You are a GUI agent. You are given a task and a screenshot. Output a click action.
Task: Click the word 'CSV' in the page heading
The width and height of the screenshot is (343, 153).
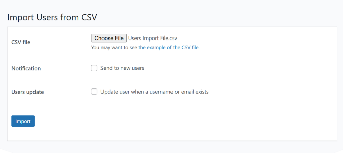[x=89, y=17]
